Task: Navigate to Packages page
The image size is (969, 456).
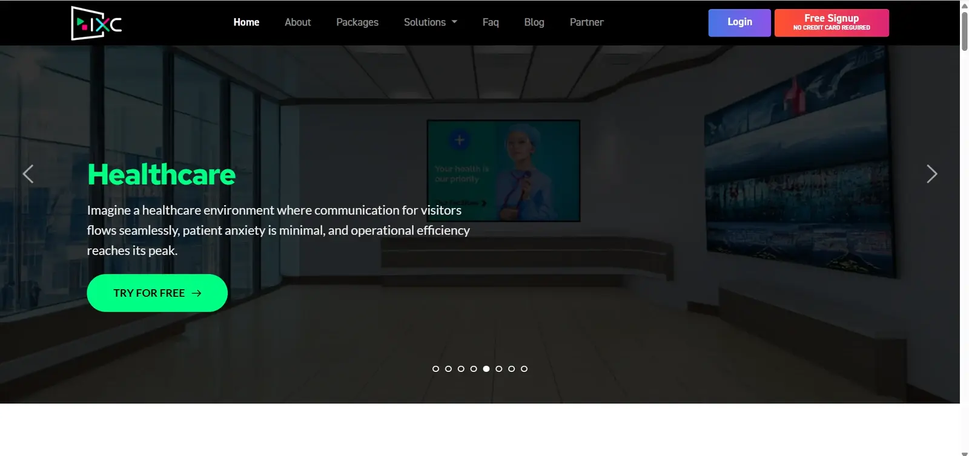Action: [357, 22]
